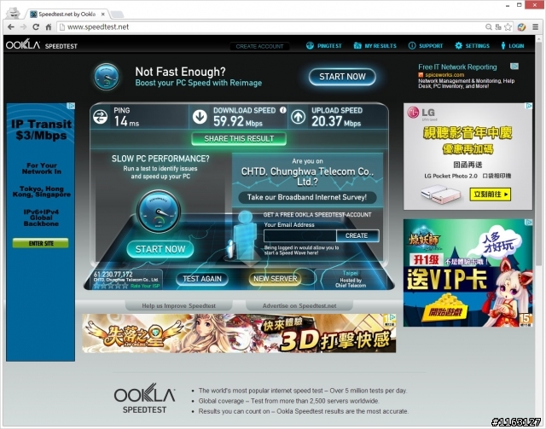
Task: Open the Chrome menu hamburger icon
Action: [535, 26]
